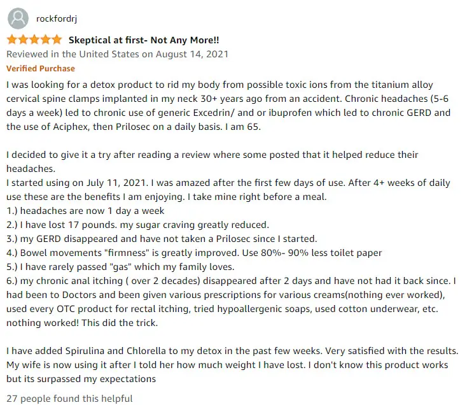Image resolution: width=467 pixels, height=405 pixels.
Task: Click the line 'I have rarely passed gas'
Action: click(120, 267)
